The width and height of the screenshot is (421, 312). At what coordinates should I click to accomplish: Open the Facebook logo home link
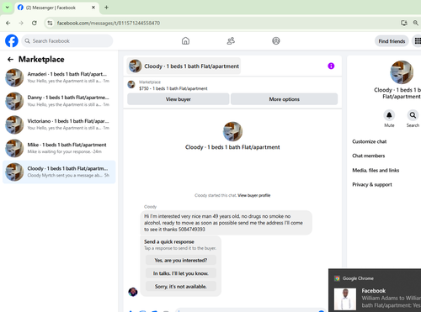(x=12, y=41)
